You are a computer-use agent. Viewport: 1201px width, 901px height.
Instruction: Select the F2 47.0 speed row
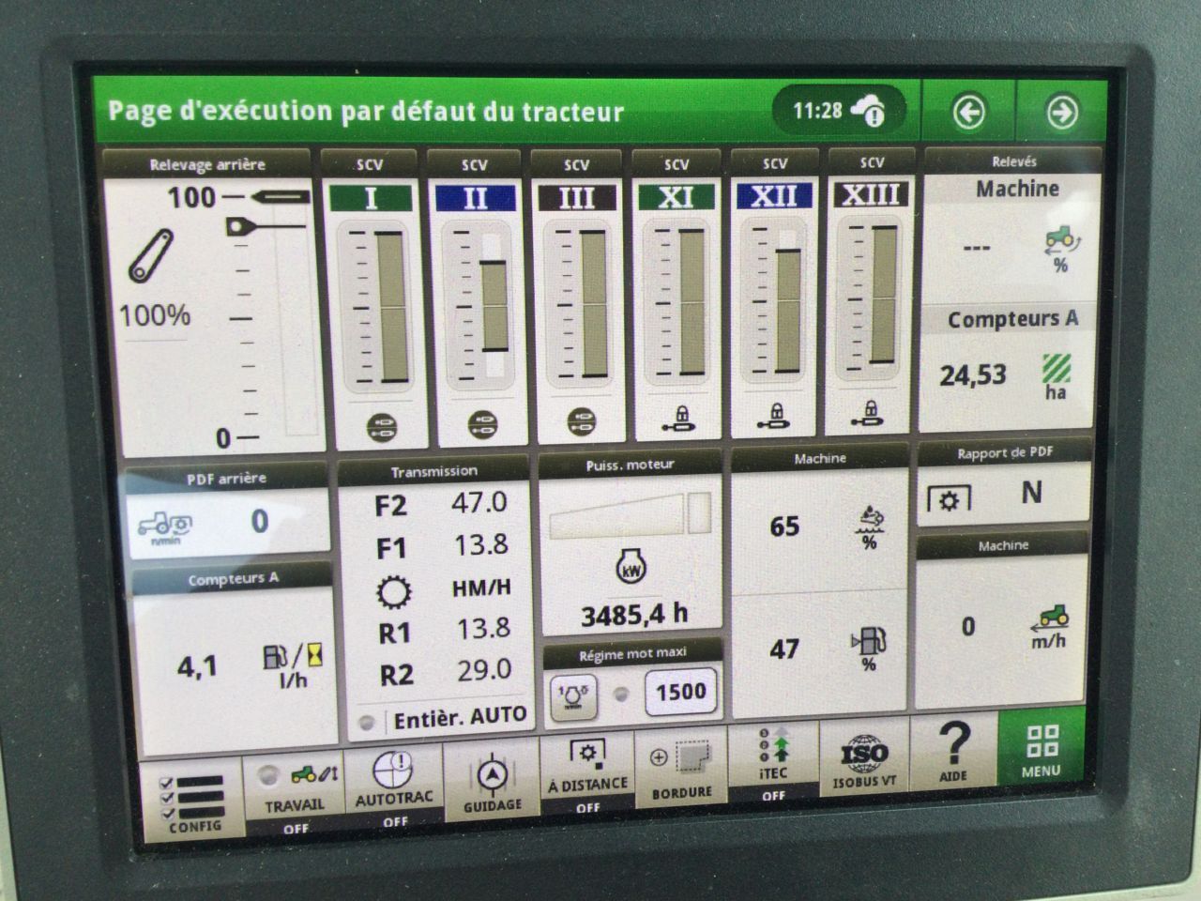tap(441, 505)
